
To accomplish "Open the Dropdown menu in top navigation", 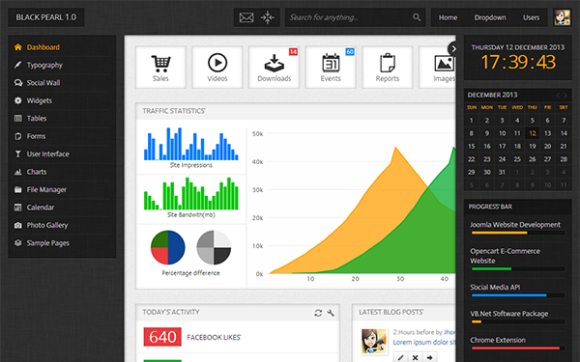I will coord(490,17).
